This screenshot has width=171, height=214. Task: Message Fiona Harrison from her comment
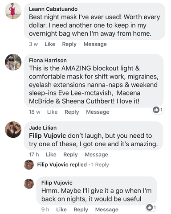coord(98,112)
